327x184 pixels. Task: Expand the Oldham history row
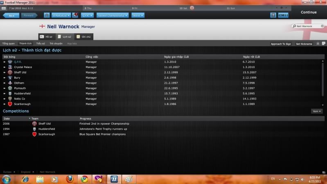click(5, 83)
